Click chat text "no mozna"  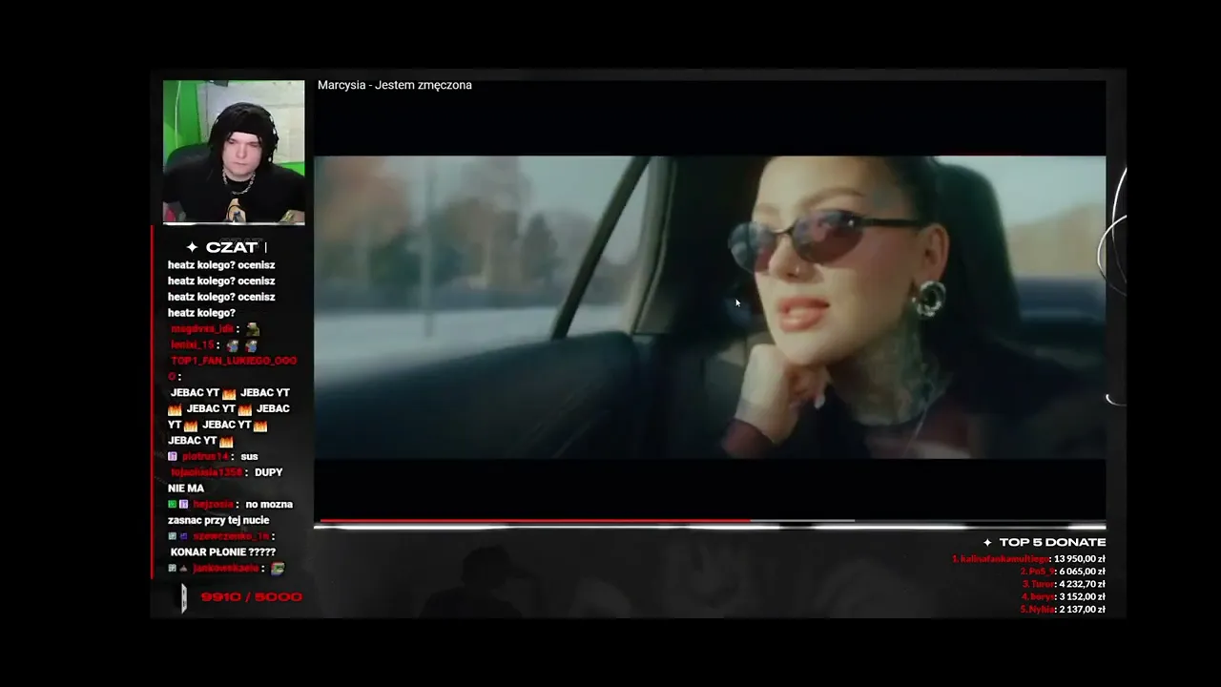[x=269, y=504]
